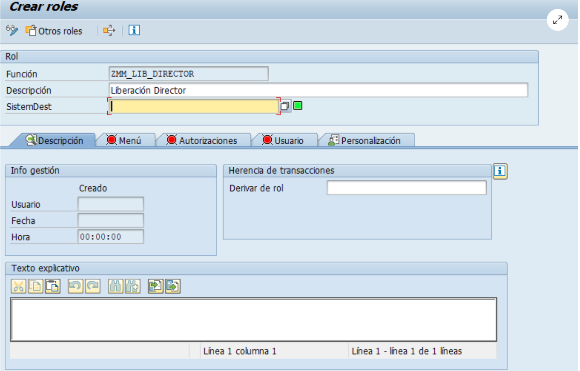Go to the Personalización tab

click(x=365, y=140)
